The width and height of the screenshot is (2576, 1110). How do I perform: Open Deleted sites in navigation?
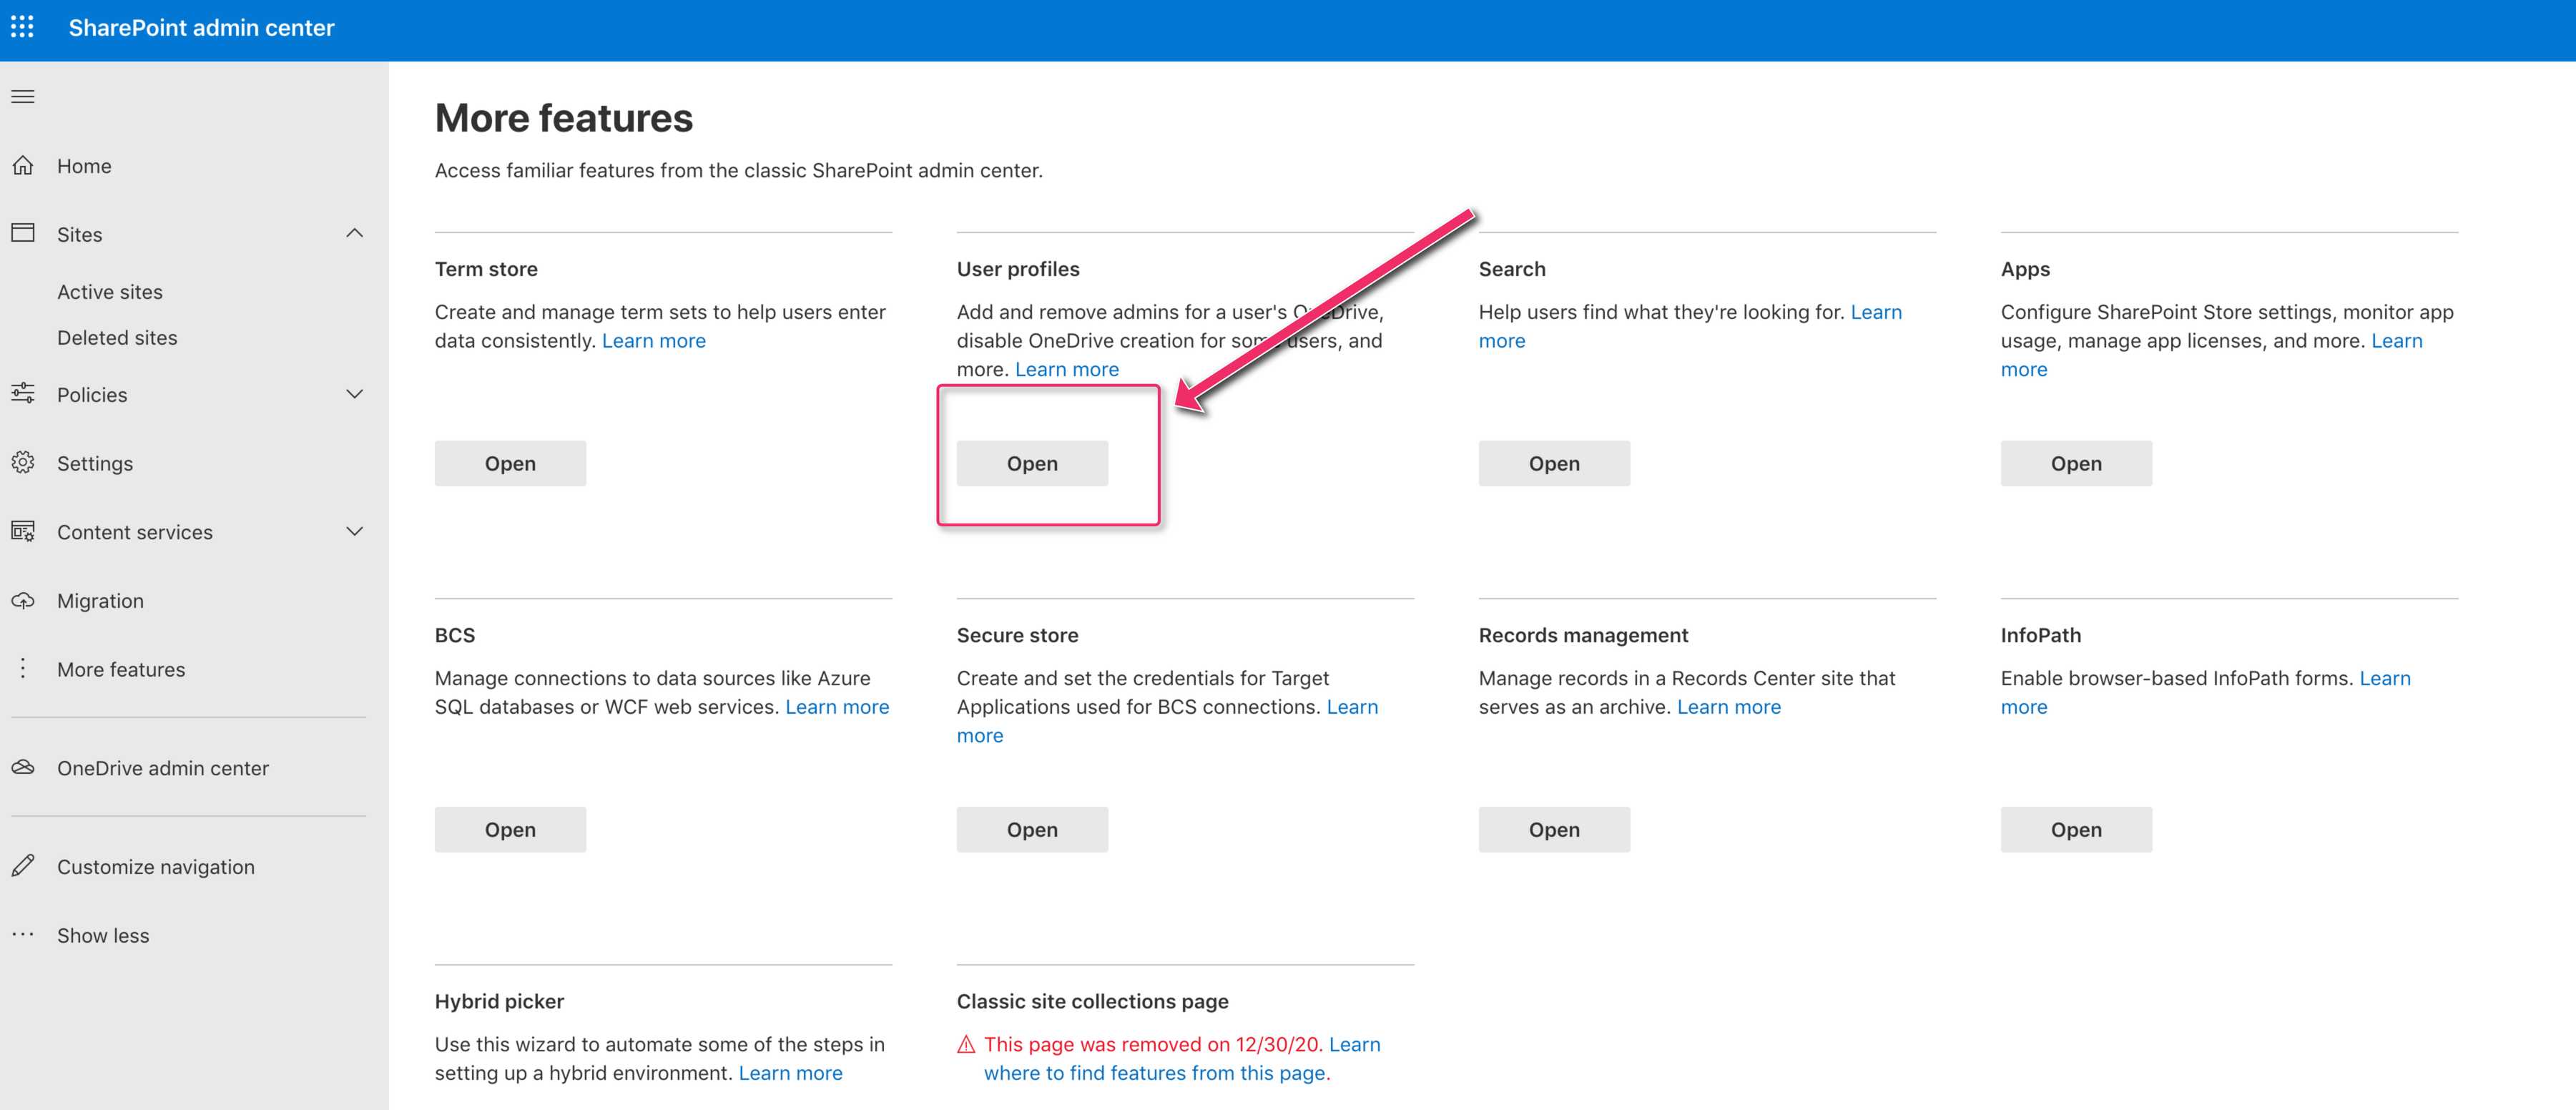[117, 338]
